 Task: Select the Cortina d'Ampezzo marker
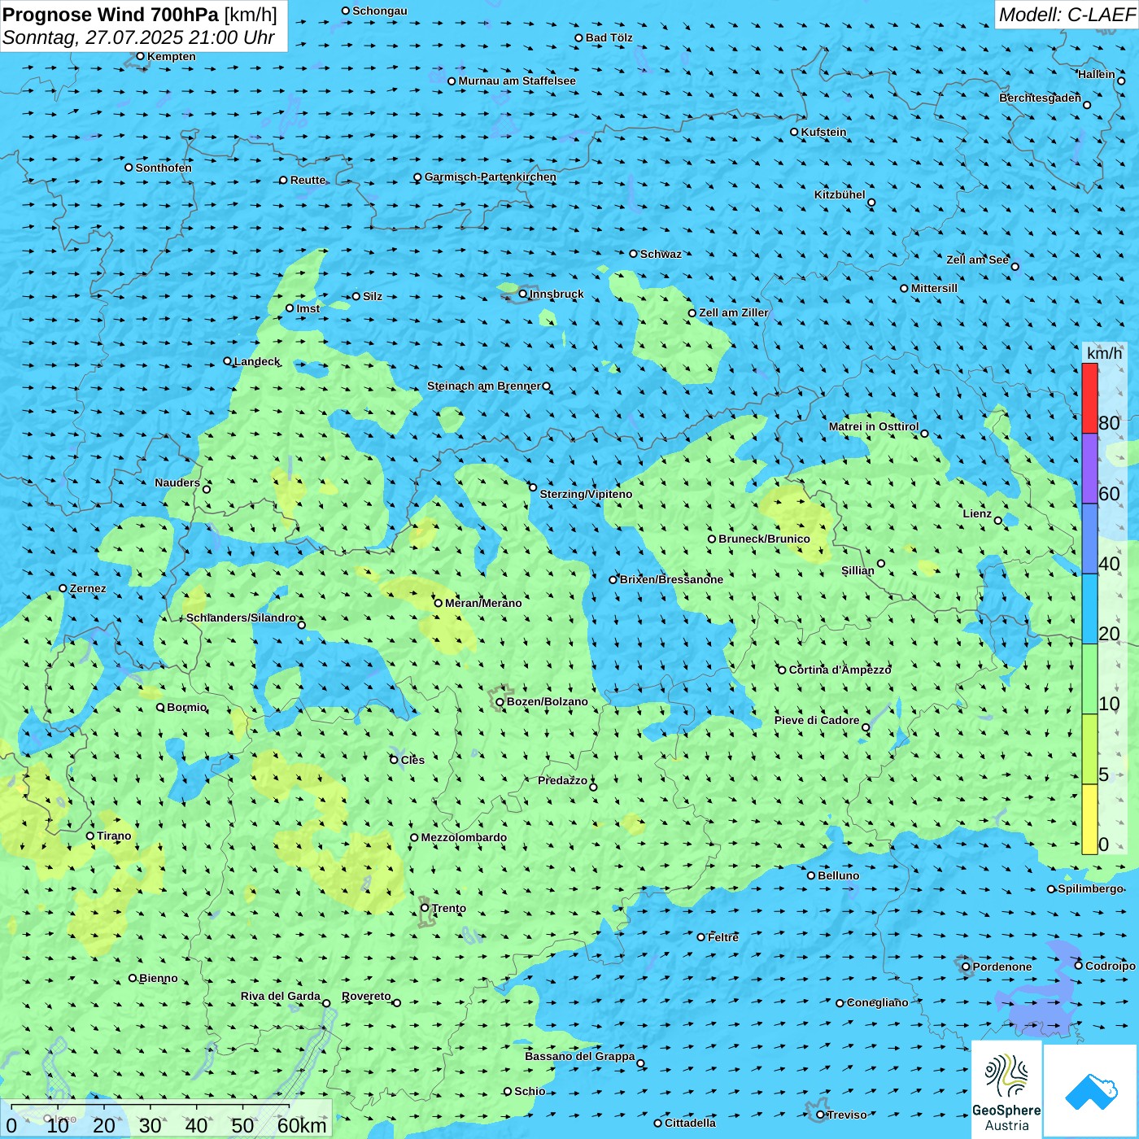point(783,670)
